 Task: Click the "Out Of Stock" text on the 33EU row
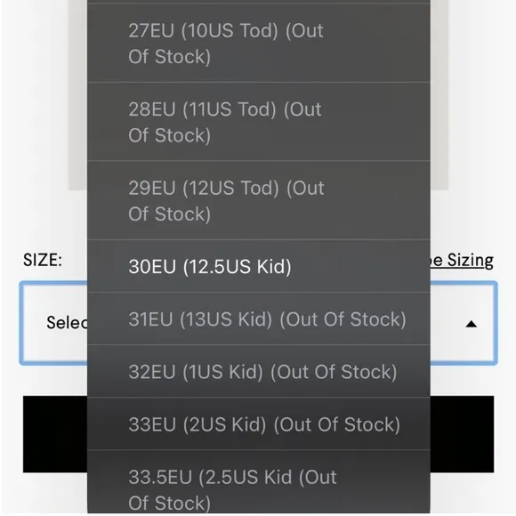point(337,424)
